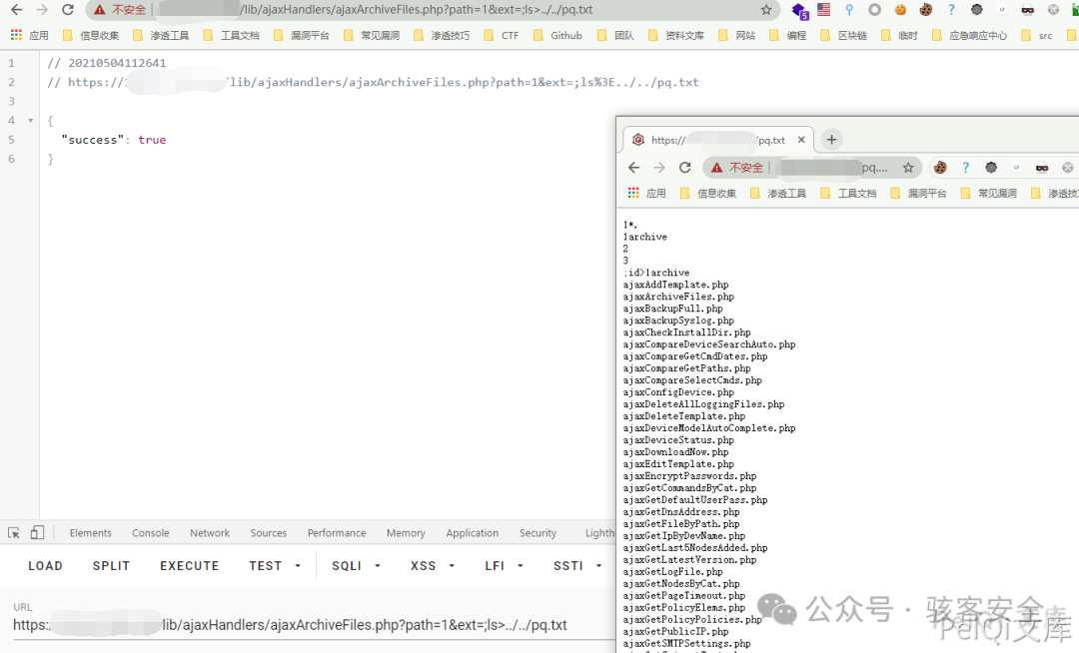Open the 区块链 bookmark folder
This screenshot has width=1079, height=653.
coord(843,35)
